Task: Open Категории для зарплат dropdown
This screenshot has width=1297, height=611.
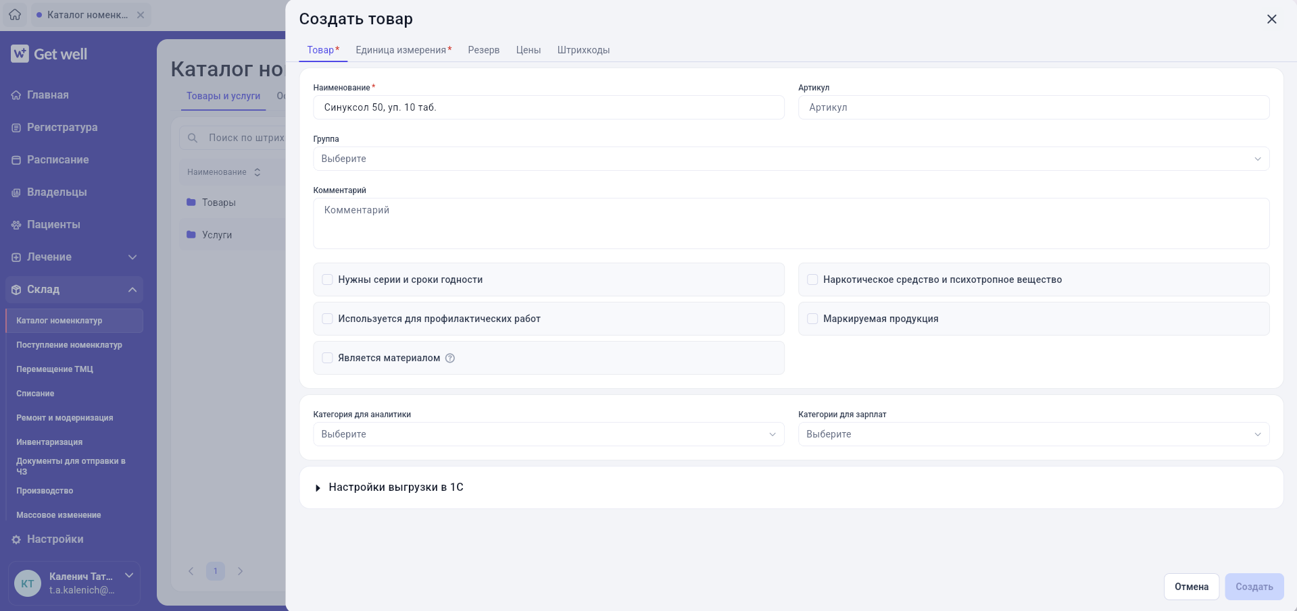Action: [x=1033, y=434]
